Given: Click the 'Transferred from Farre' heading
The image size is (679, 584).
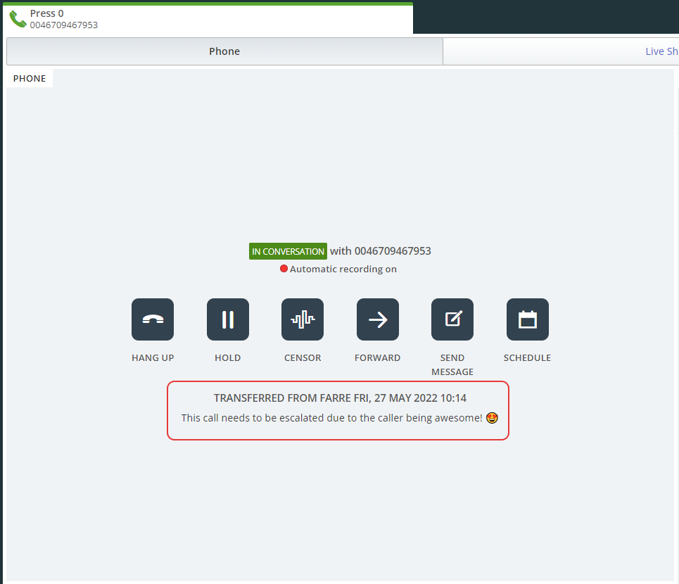Looking at the screenshot, I should 340,398.
